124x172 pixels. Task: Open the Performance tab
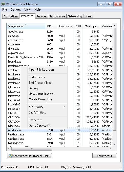57,16
